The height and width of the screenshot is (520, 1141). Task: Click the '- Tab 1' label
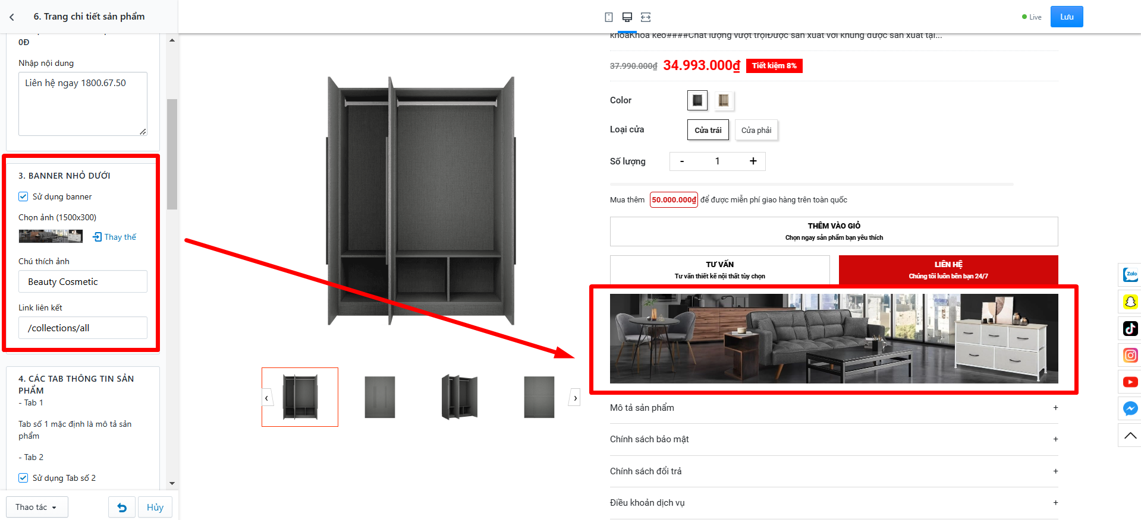point(31,402)
